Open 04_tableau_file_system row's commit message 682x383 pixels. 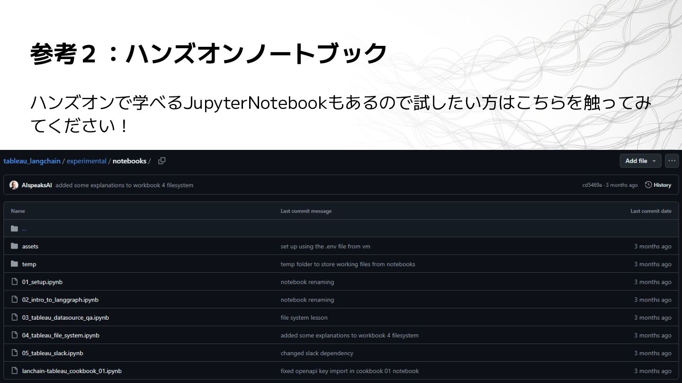350,335
